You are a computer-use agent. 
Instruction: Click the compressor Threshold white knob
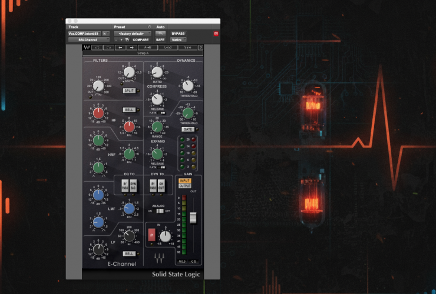tap(188, 86)
